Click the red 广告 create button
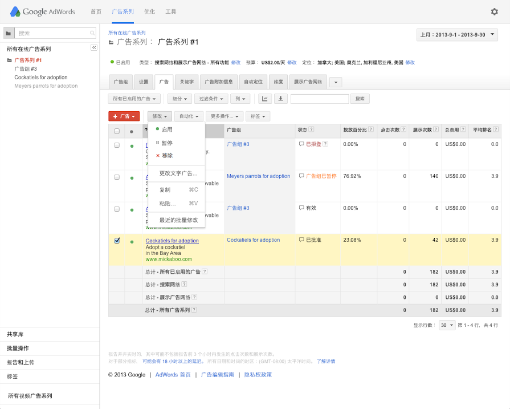 click(x=124, y=116)
